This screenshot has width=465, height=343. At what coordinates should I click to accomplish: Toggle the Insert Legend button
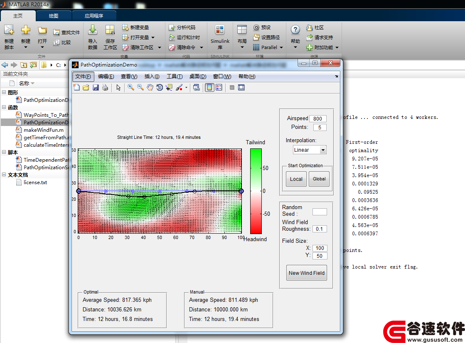[x=219, y=88]
